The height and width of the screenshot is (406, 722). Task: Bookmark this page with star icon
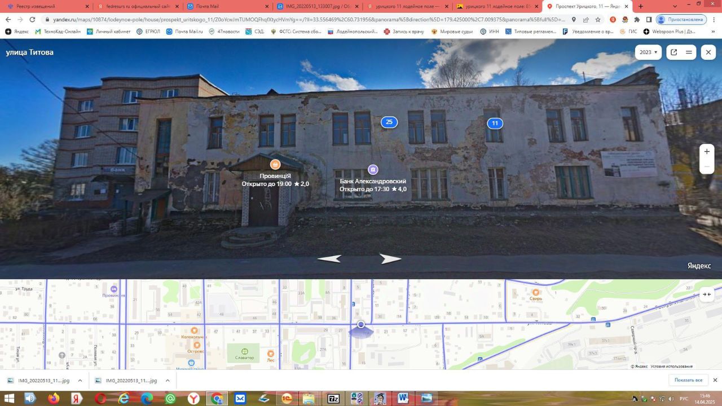pos(597,19)
